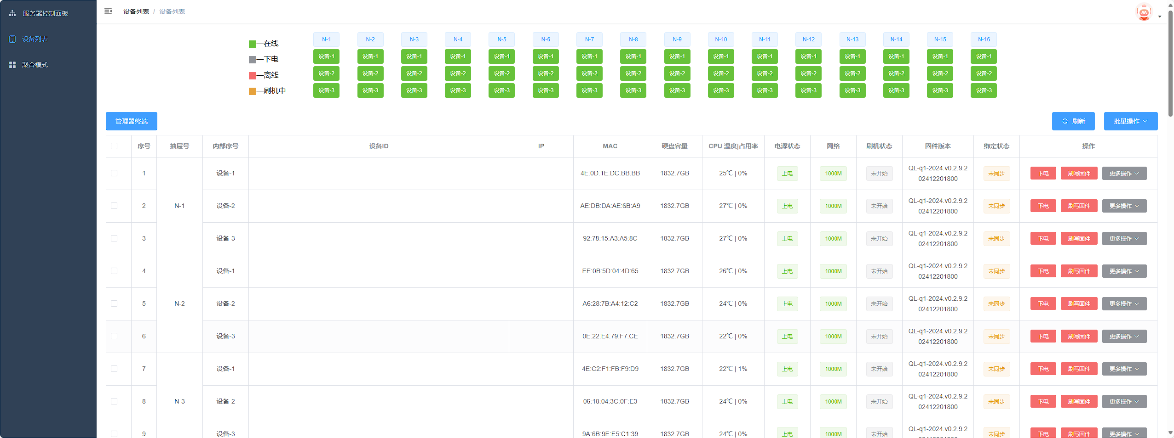
Task: Select 设备-1 green tile under N-1
Action: pos(326,56)
